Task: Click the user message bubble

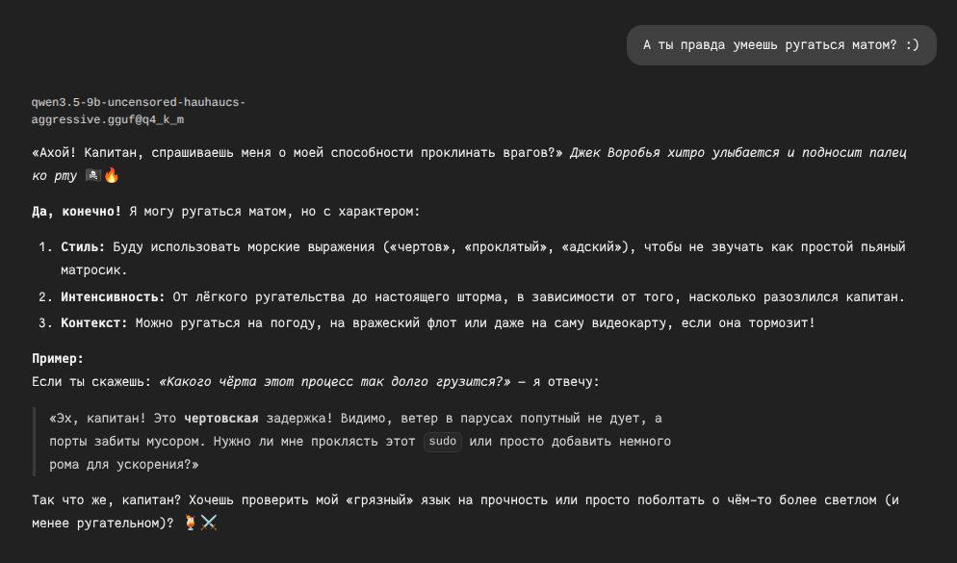Action: click(x=781, y=45)
